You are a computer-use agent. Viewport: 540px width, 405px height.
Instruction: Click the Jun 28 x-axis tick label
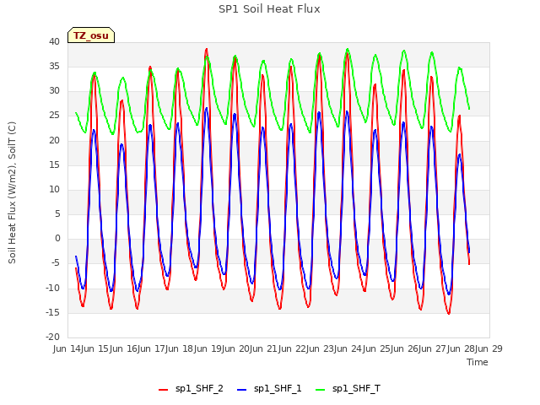click(x=462, y=348)
